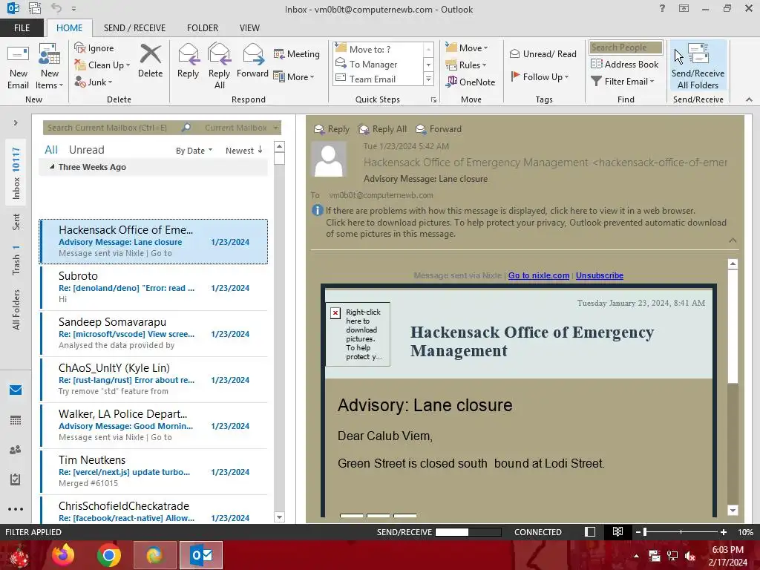Switch to the Mail view

[16, 390]
